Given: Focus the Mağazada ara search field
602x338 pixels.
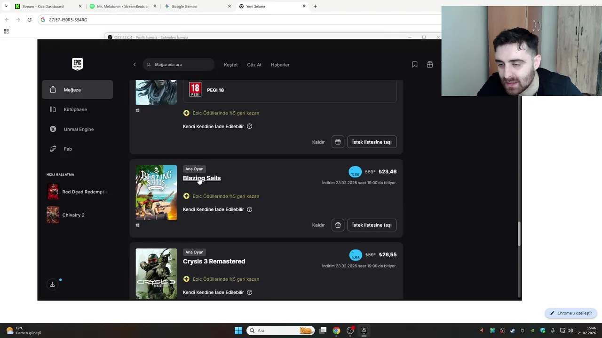Looking at the screenshot, I should 179,65.
